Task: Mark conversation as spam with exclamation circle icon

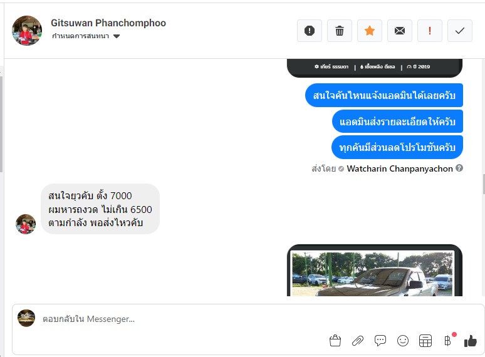Action: point(310,31)
